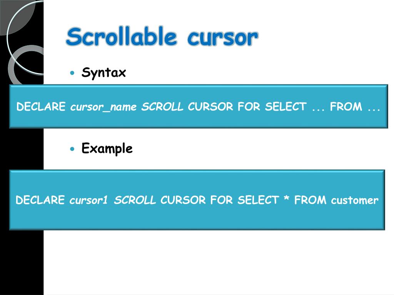Click the asterisk in the example statement
The width and height of the screenshot is (394, 295).
point(286,198)
